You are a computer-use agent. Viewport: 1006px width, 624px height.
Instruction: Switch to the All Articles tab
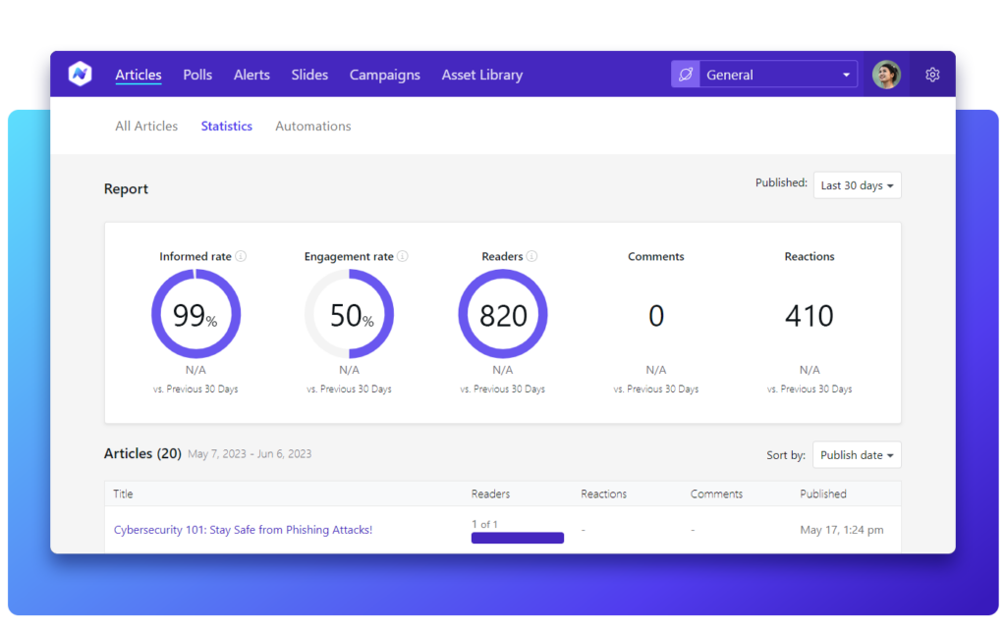pyautogui.click(x=145, y=126)
